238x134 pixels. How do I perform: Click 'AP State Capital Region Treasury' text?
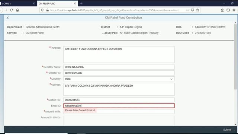point(139,33)
